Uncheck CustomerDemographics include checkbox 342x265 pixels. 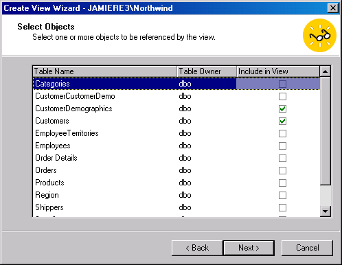(x=282, y=108)
